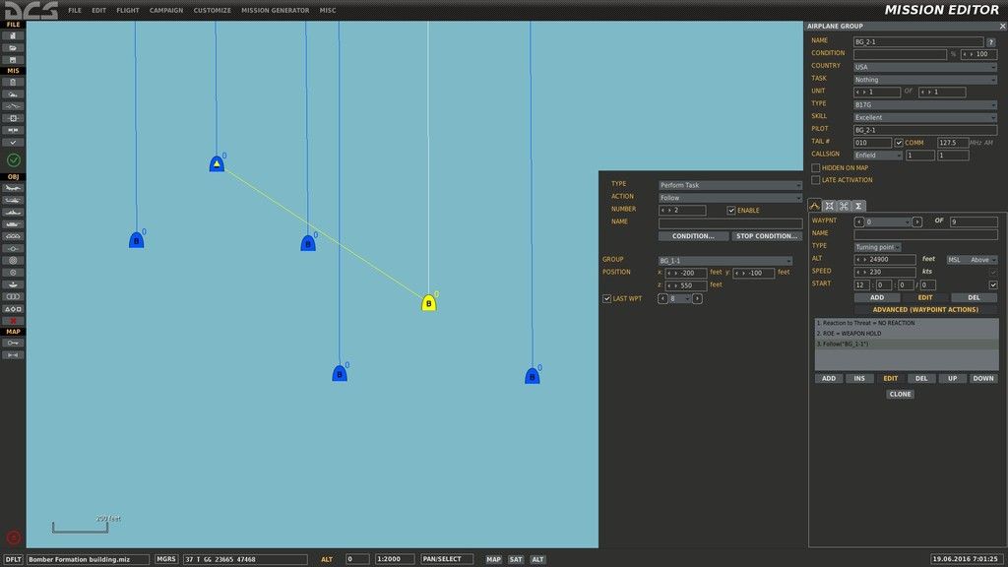Open the Payload tab icon in group panel
This screenshot has height=567, width=1008.
click(x=829, y=205)
